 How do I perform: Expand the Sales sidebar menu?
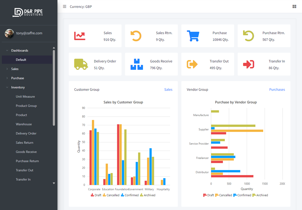(15, 69)
